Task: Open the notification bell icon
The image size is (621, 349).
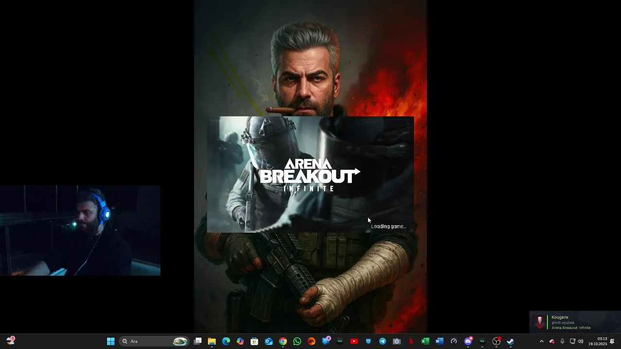Action: 612,341
